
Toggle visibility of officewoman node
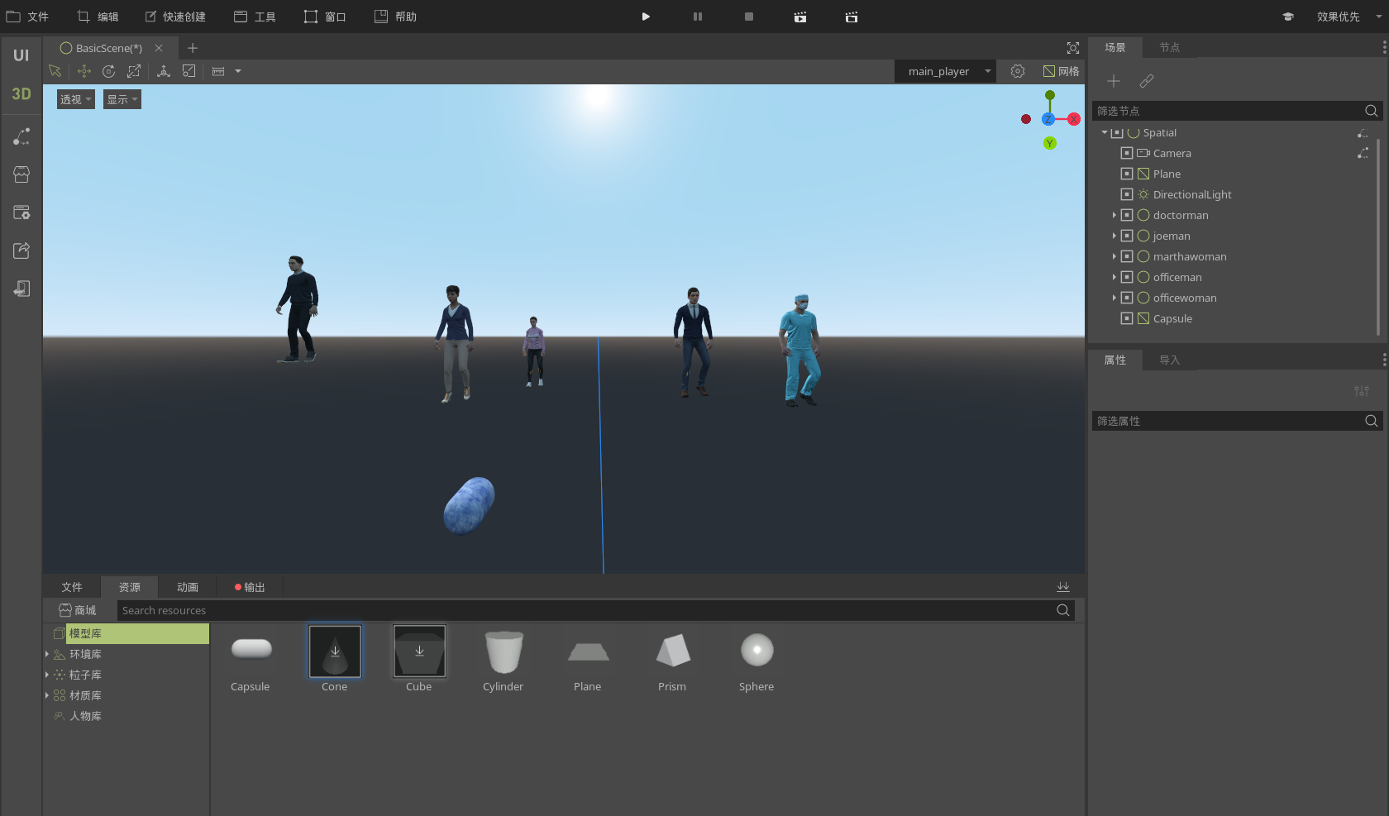pos(1126,298)
